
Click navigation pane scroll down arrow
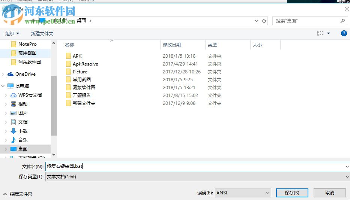pos(54,154)
